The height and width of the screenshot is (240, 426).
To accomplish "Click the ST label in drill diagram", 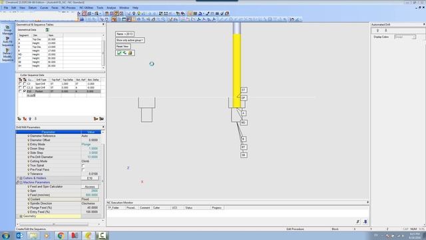I will (x=244, y=90).
